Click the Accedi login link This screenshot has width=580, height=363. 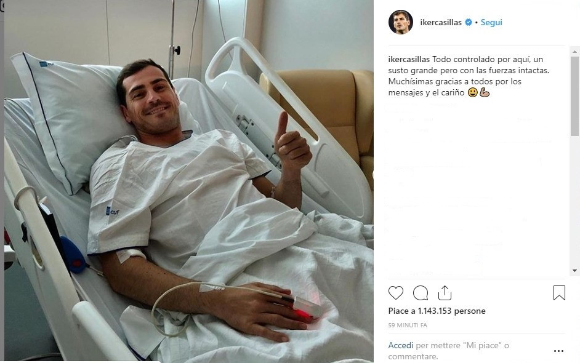(401, 345)
